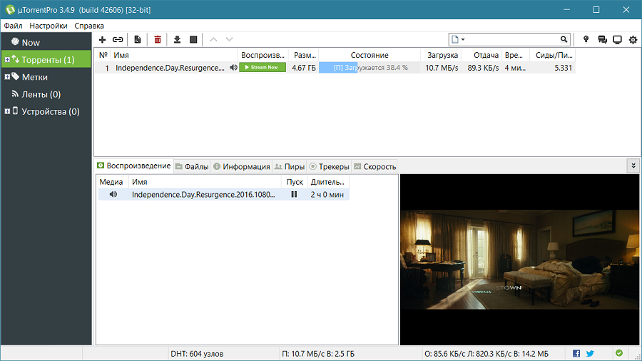
Task: Click the Facebook icon in status bar
Action: point(576,353)
